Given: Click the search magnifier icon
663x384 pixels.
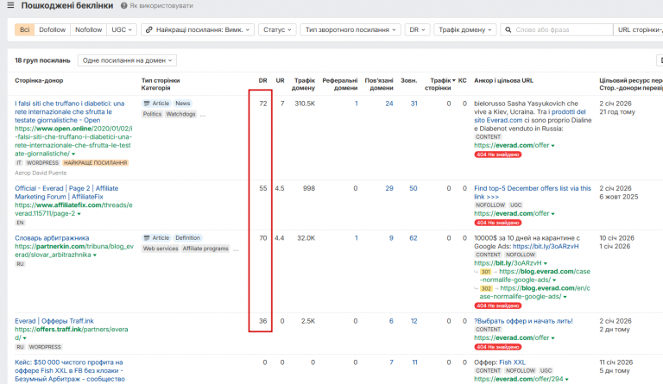Looking at the screenshot, I should pyautogui.click(x=508, y=29).
